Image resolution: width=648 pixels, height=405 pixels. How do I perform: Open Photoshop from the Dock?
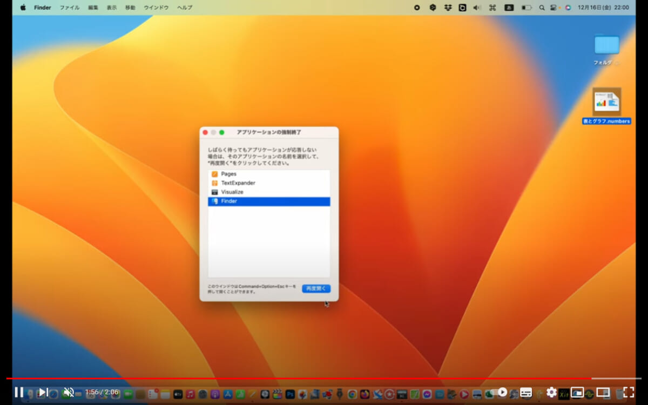(x=290, y=394)
